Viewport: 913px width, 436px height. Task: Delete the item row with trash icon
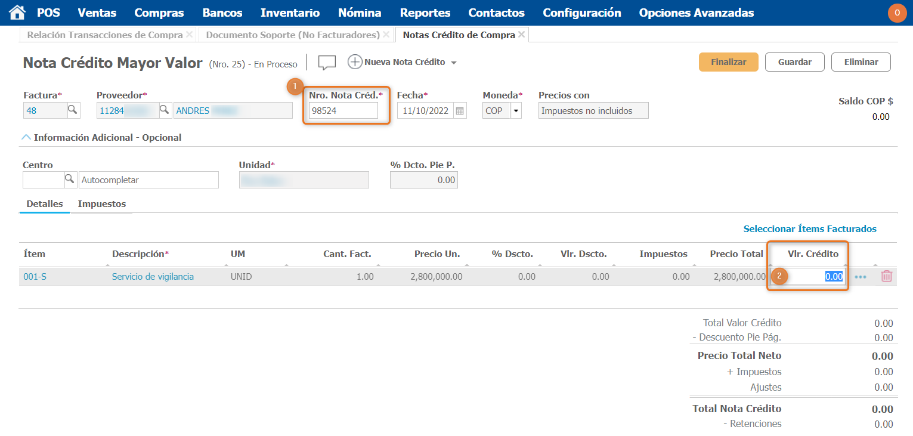coord(887,277)
